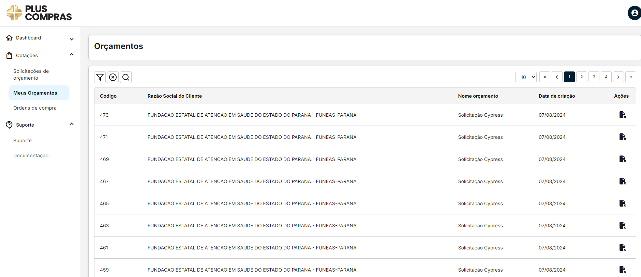This screenshot has width=641, height=277.
Task: Open Solicitações de orçamento menu item
Action: click(31, 75)
